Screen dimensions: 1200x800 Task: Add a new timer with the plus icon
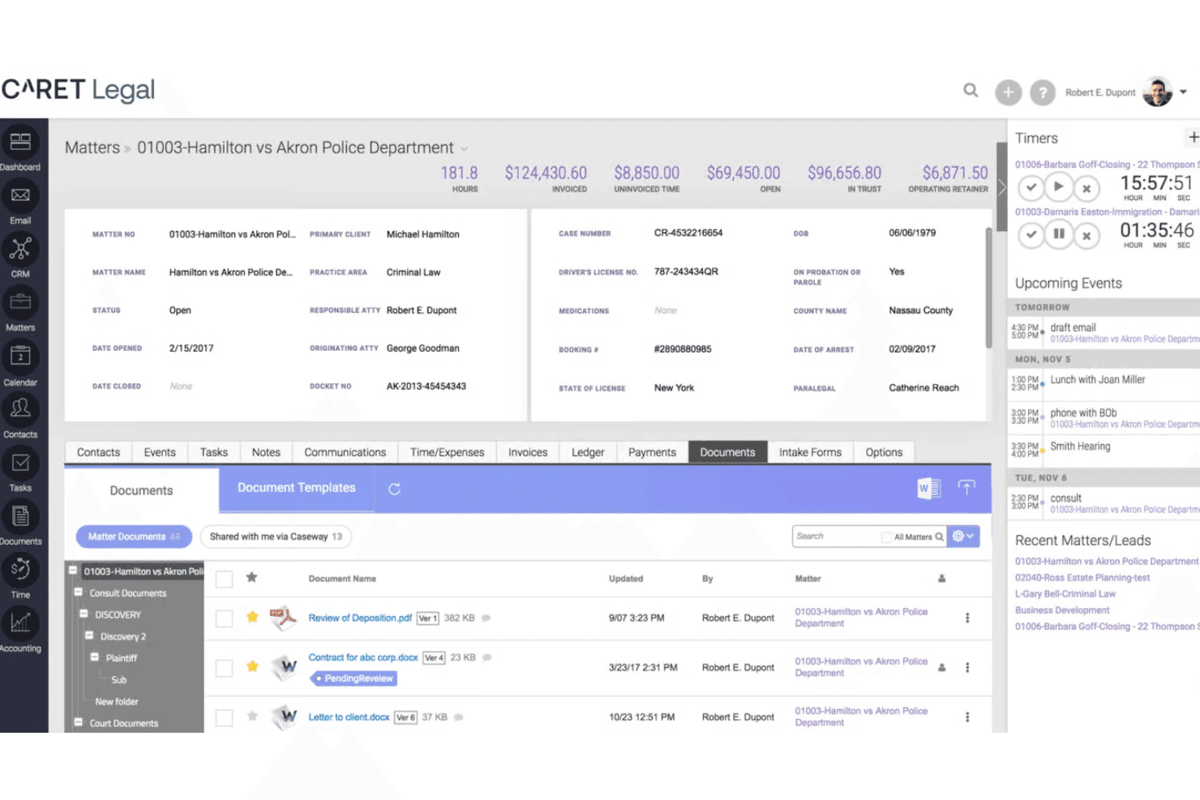click(x=1193, y=138)
